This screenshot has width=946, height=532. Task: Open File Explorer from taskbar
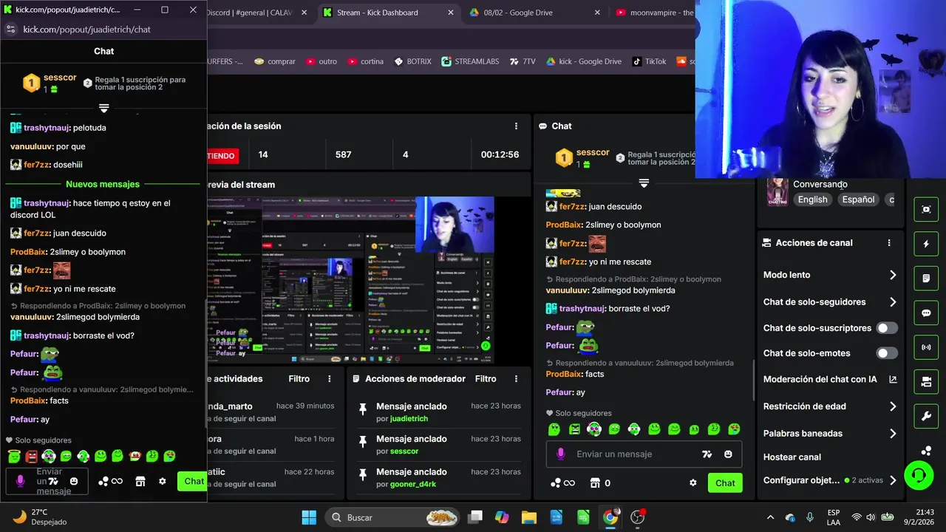tap(528, 517)
